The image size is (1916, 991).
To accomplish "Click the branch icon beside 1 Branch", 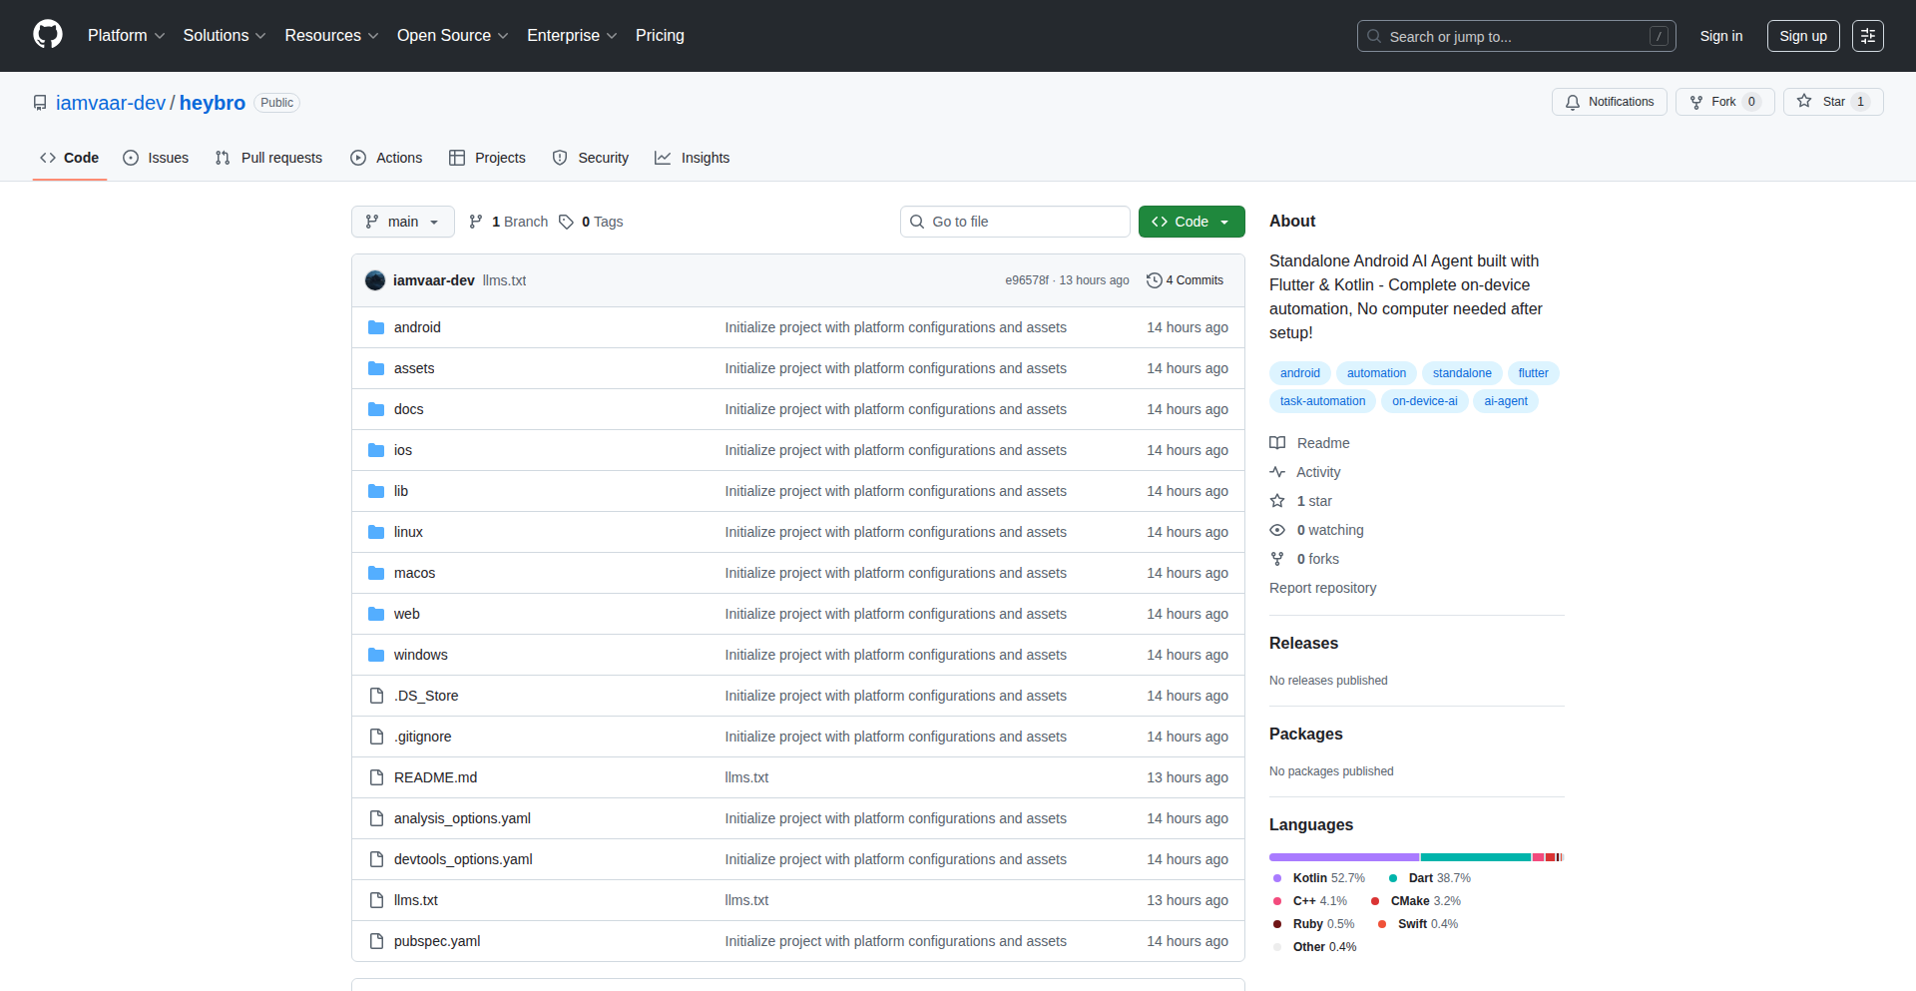I will coord(476,222).
